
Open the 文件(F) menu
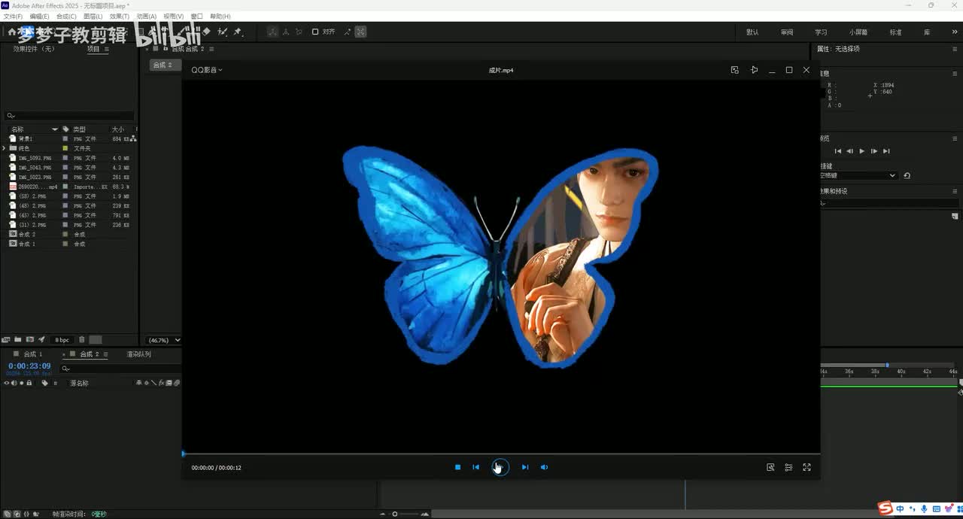pos(13,16)
